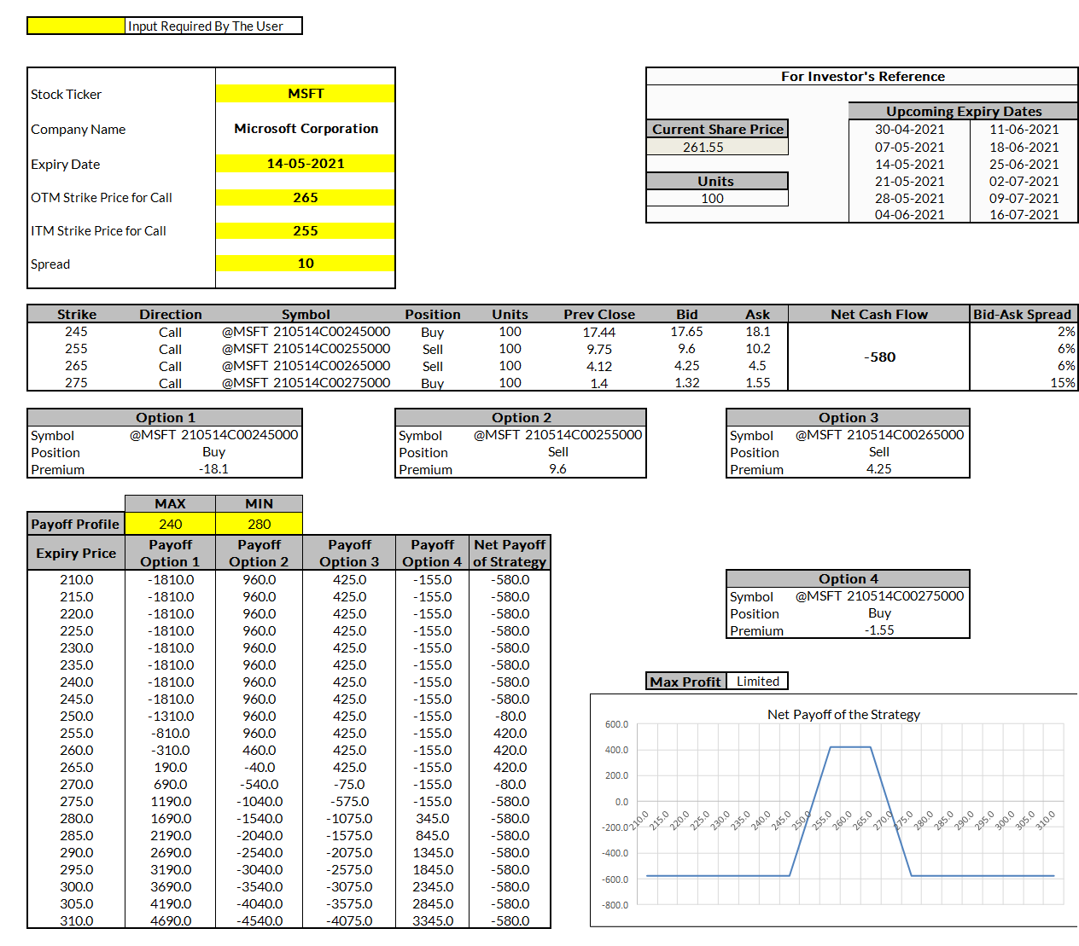This screenshot has height=946, width=1079.
Task: Select symbol @MSFT 210514C00245000 in the strike table
Action: [x=306, y=332]
